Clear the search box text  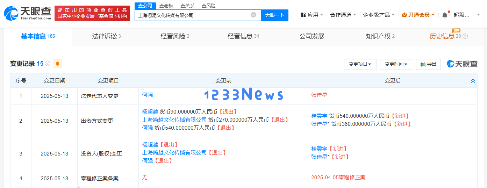pyautogui.click(x=253, y=15)
